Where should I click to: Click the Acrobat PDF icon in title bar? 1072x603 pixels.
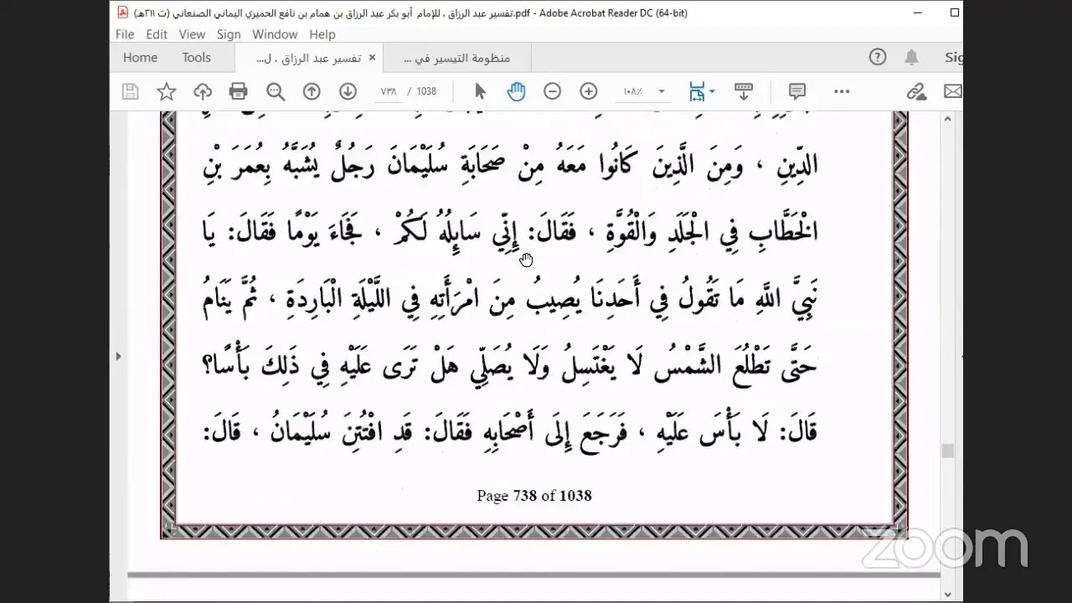[121, 13]
